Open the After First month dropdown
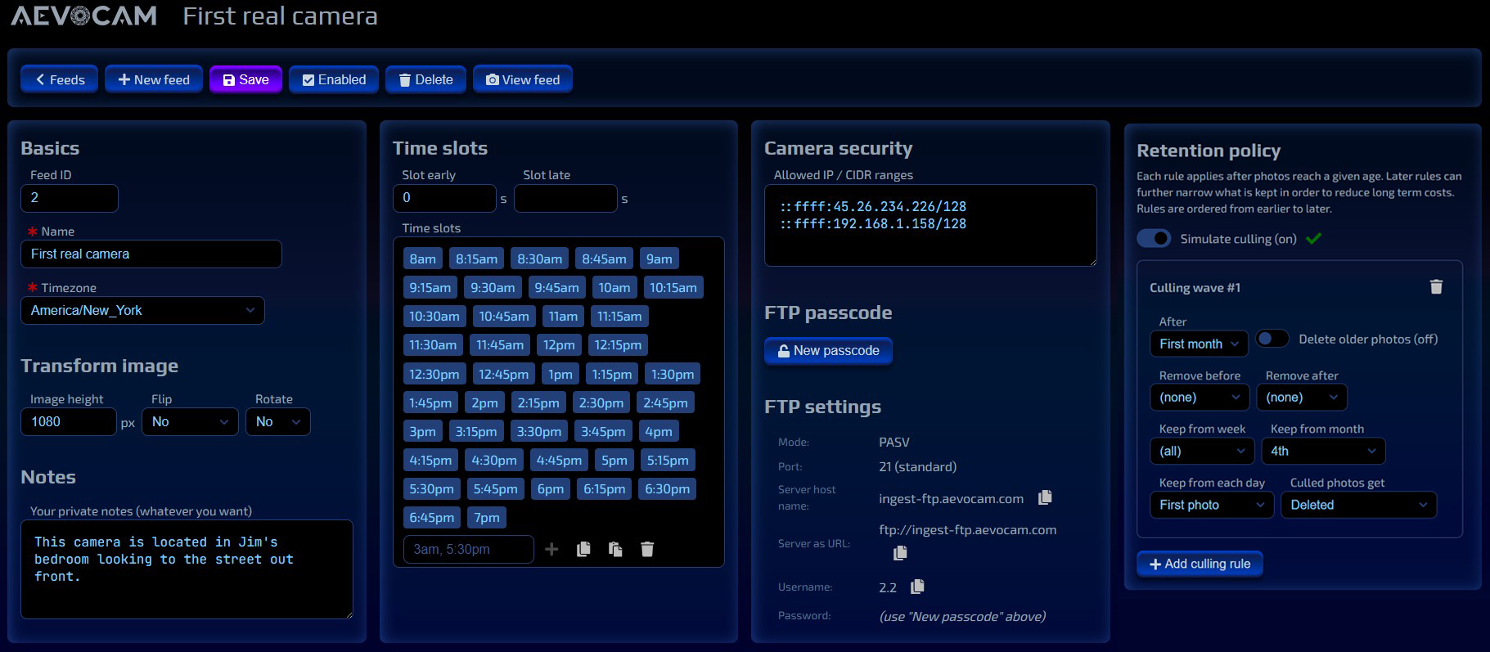The width and height of the screenshot is (1490, 652). [1199, 344]
